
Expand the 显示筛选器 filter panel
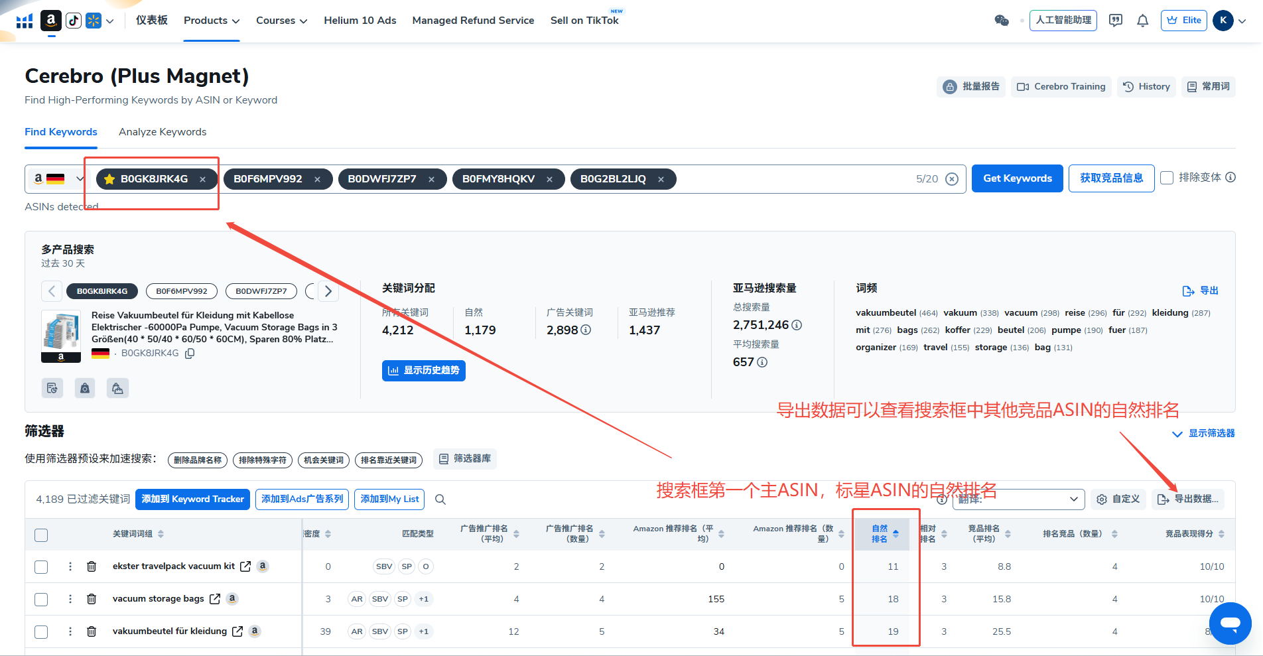(1203, 433)
